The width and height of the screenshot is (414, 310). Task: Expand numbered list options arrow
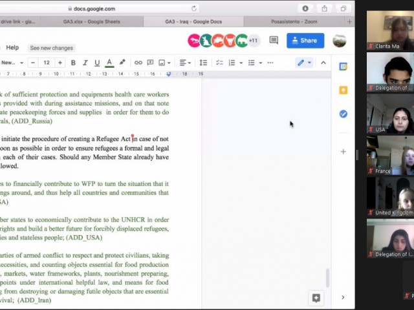[241, 63]
